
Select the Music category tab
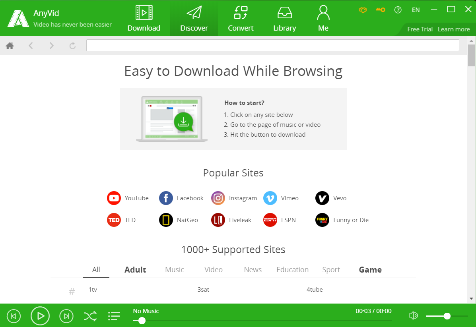(174, 269)
